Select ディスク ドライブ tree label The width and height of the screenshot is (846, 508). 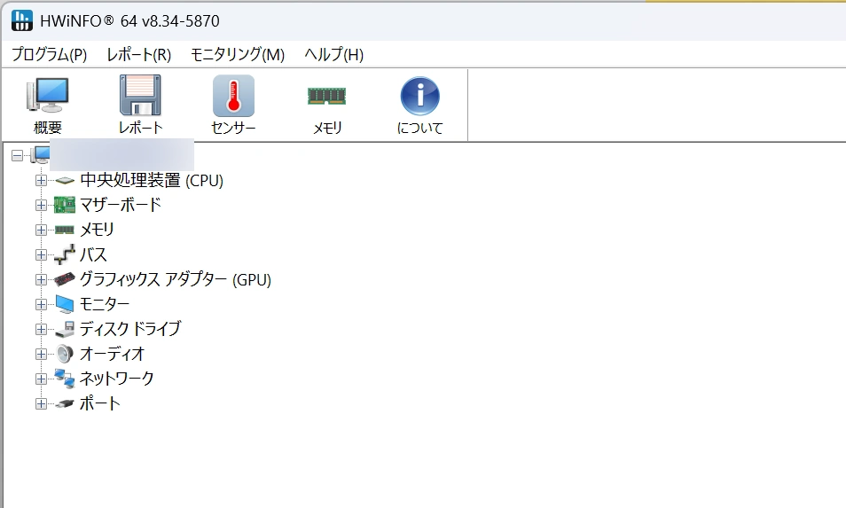130,329
